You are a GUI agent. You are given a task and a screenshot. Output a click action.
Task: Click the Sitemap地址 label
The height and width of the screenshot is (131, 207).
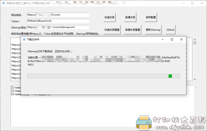click(x=19, y=27)
